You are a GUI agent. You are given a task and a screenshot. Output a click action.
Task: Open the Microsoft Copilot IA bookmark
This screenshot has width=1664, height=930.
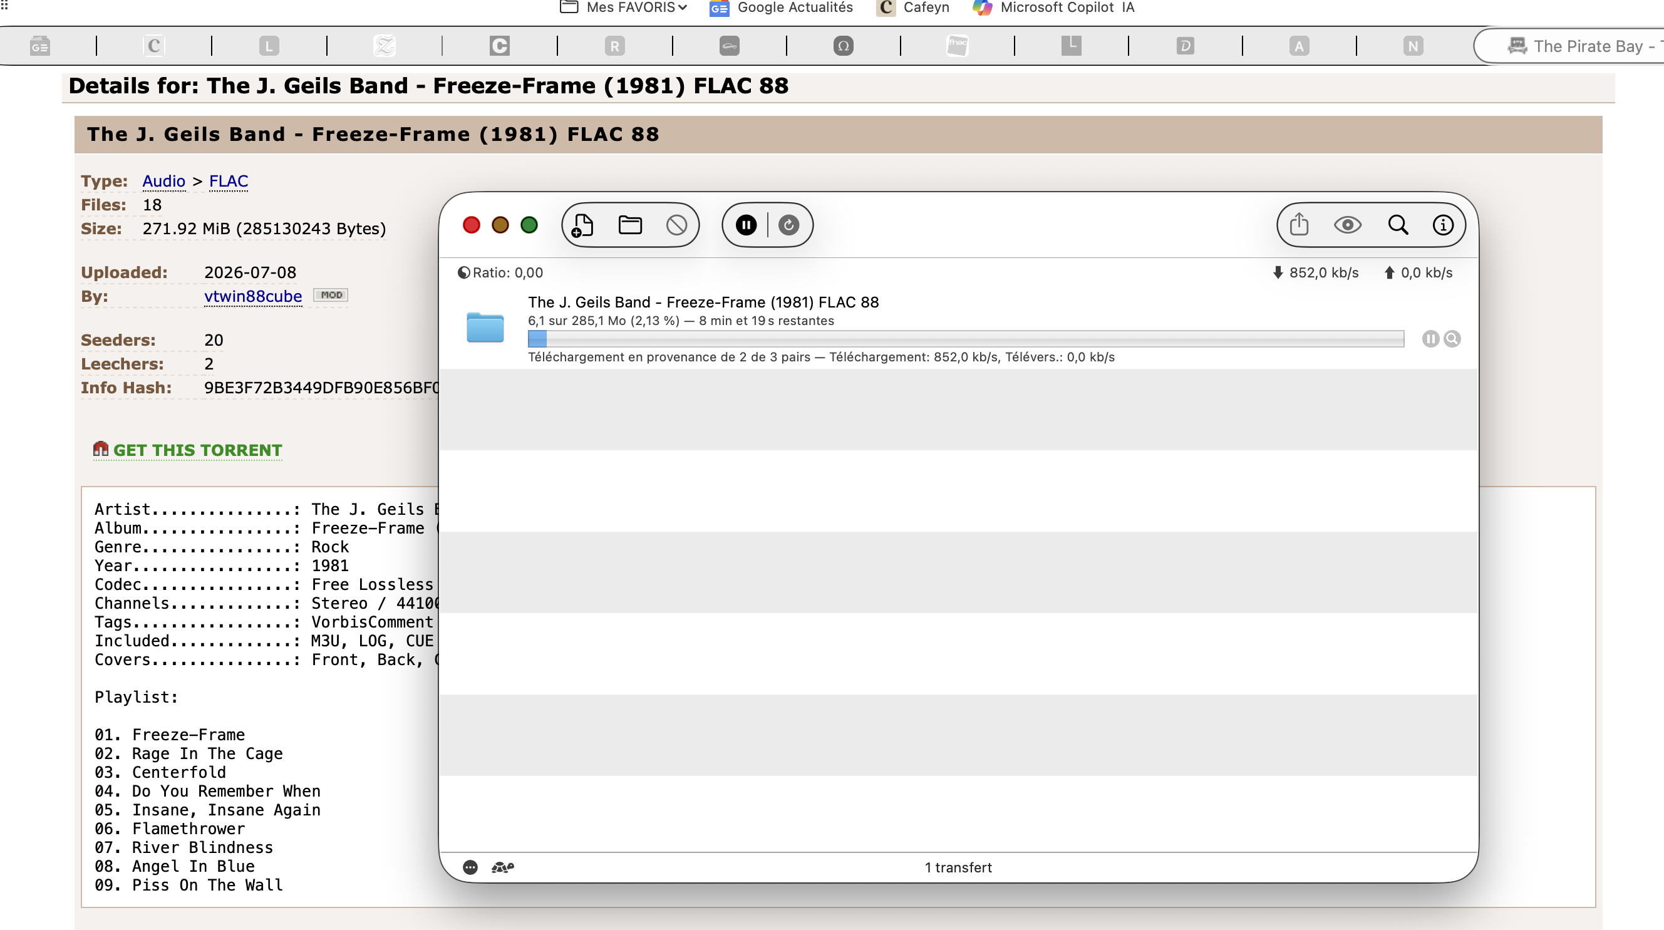pyautogui.click(x=1053, y=8)
